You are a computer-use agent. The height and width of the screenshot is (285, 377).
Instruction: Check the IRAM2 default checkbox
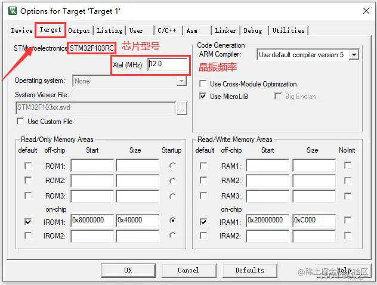(x=203, y=236)
